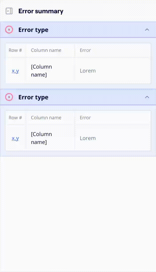156x272 pixels.
Task: Select the Error column header in first table
Action: click(85, 50)
